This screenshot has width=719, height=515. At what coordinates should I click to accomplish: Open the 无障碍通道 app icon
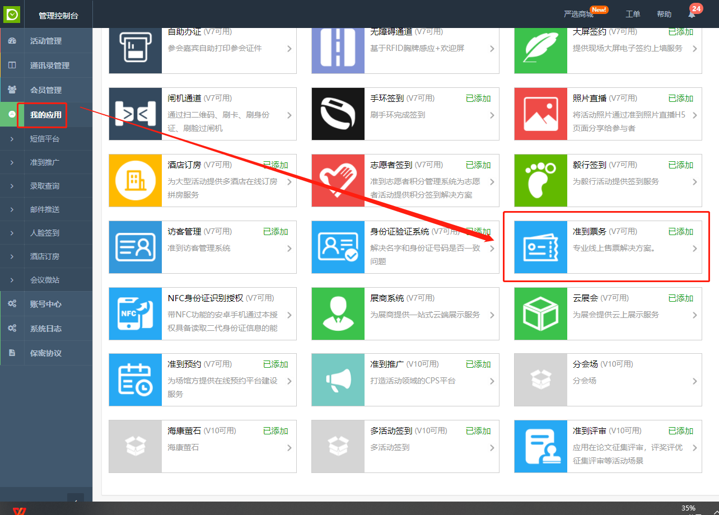338,50
